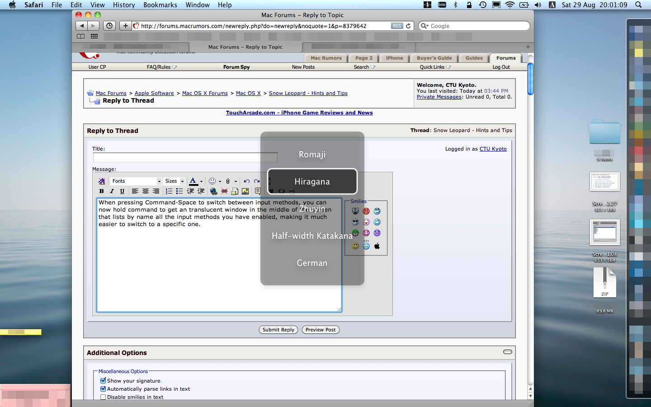Open the ZIP file on the desktop
Viewport: 651px width, 407px height.
[x=604, y=283]
